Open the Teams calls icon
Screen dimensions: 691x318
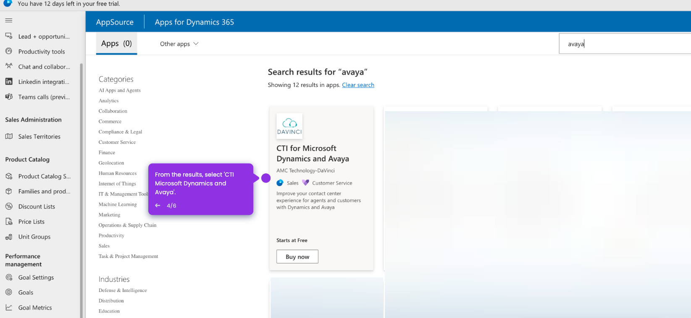tap(9, 96)
